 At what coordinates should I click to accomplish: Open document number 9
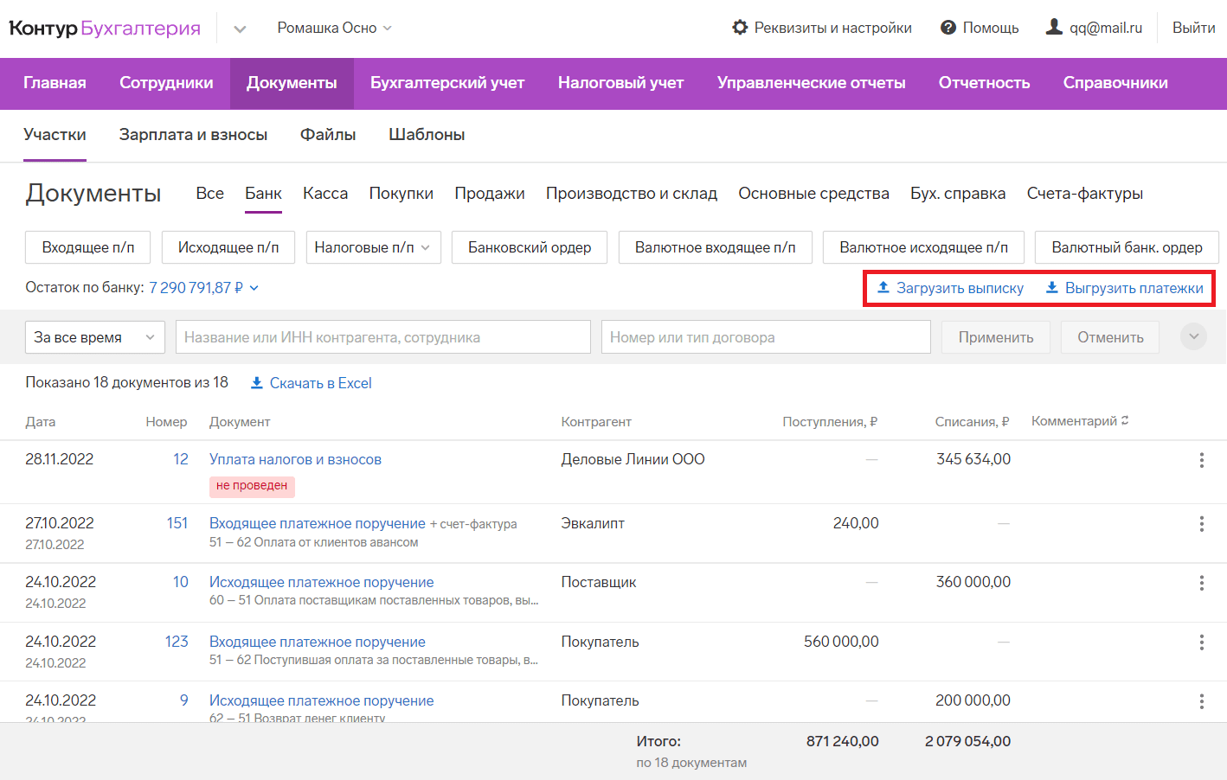coord(184,700)
